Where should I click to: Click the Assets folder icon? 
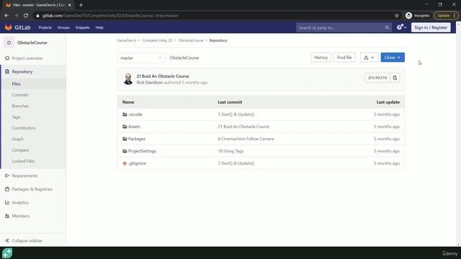point(125,127)
